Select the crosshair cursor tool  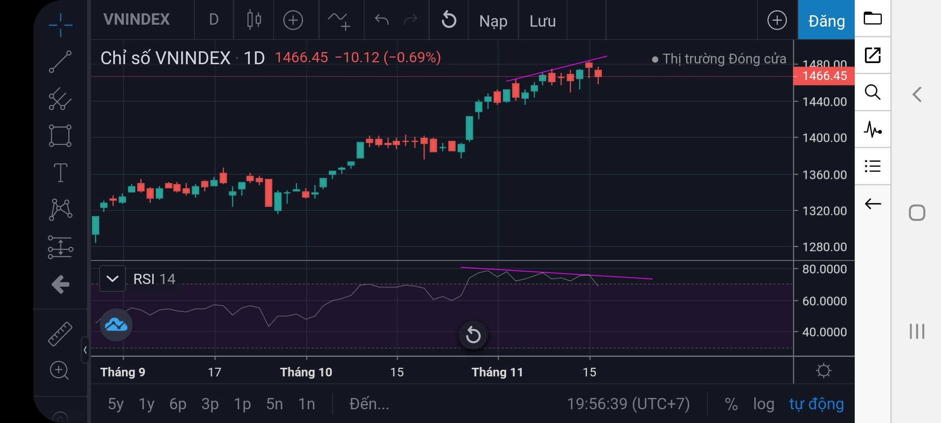[60, 25]
